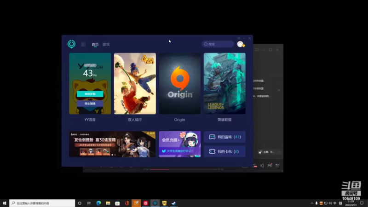Image resolution: width=368 pixels, height=207 pixels.
Task: Open the accelerator hamburger menu
Action: point(239,38)
